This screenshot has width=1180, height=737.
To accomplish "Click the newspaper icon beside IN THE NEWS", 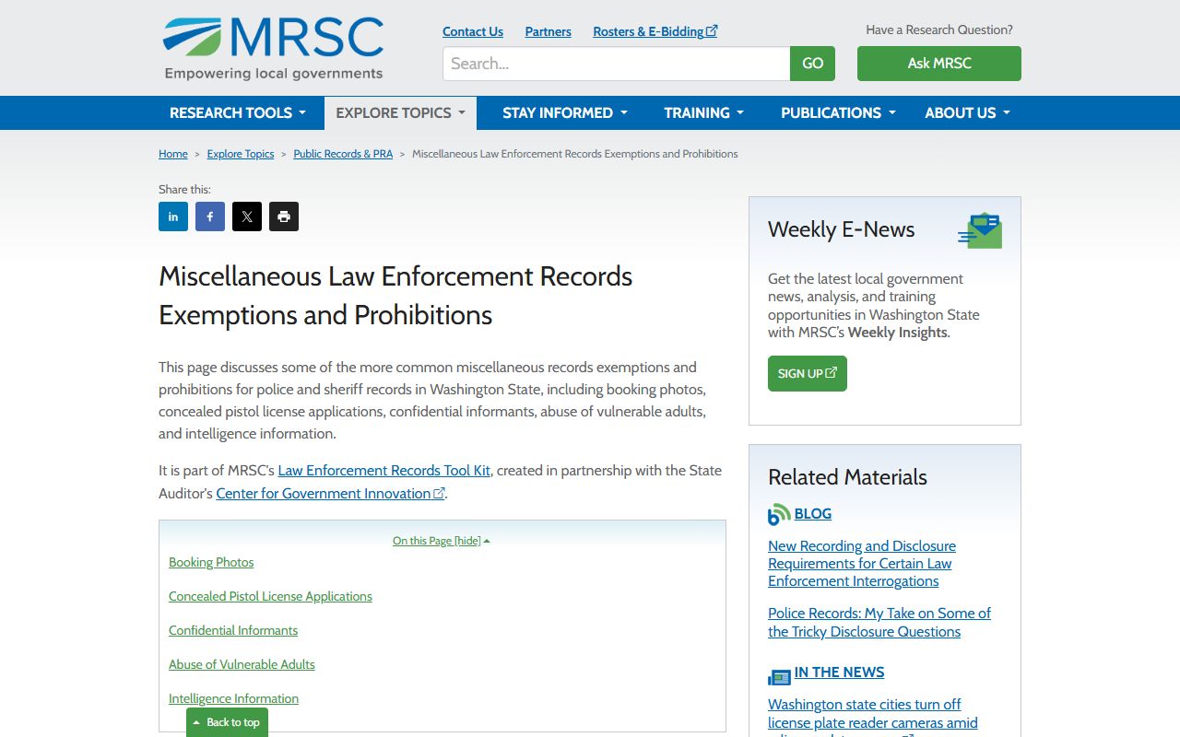I will [779, 677].
